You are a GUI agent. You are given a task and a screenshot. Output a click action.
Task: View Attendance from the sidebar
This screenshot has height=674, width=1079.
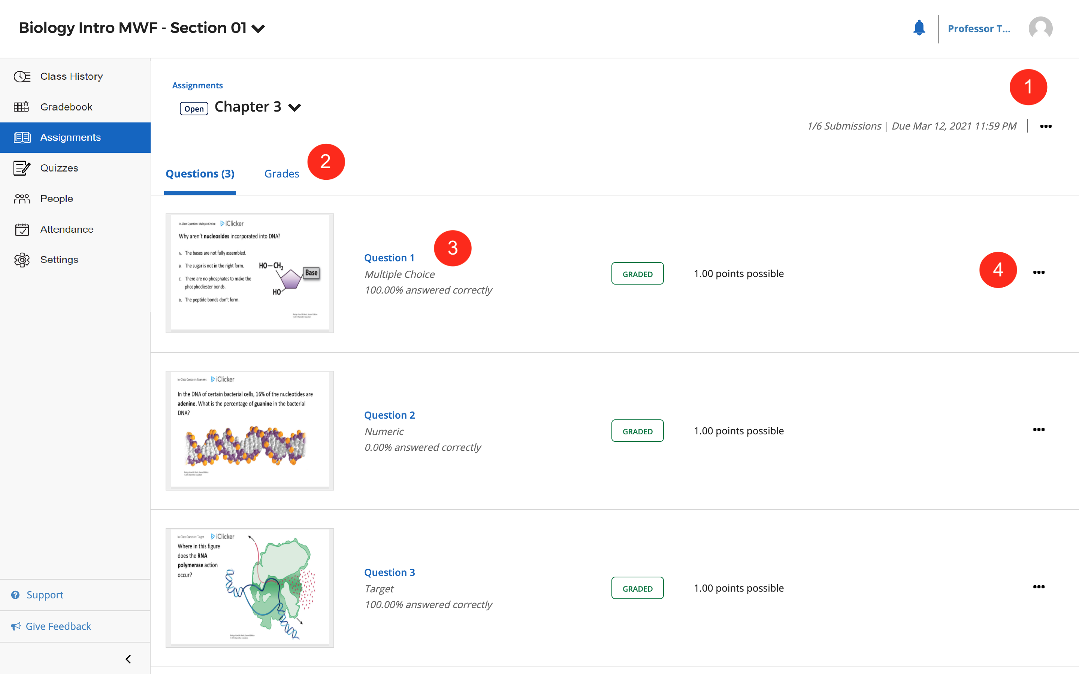pyautogui.click(x=67, y=229)
